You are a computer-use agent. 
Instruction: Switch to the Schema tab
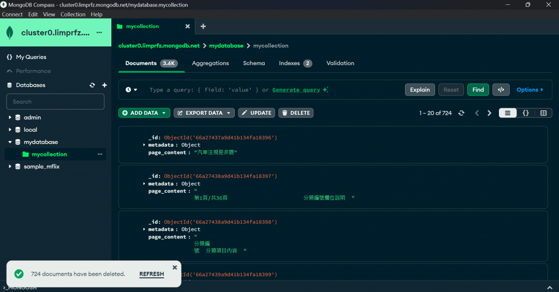[x=254, y=63]
